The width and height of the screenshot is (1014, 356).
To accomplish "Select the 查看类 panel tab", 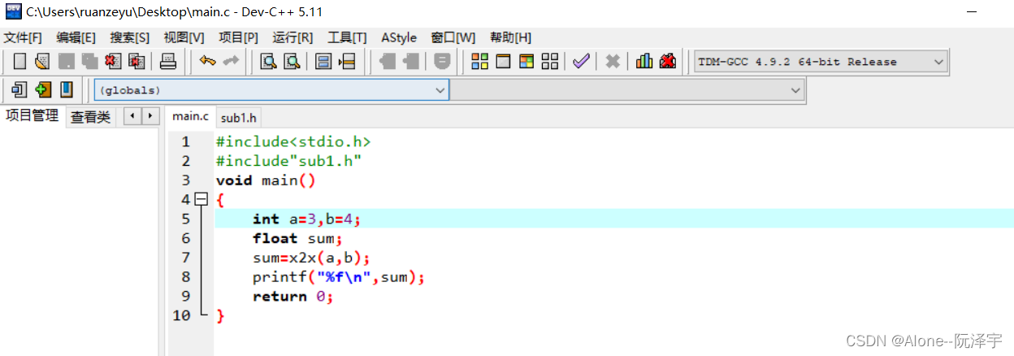I will pyautogui.click(x=90, y=117).
